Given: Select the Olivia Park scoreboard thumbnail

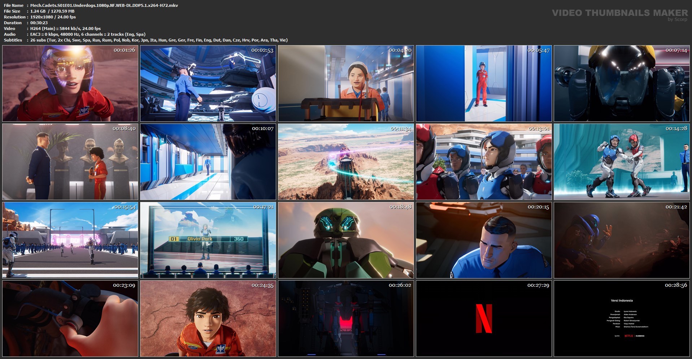Looking at the screenshot, I should (208, 240).
